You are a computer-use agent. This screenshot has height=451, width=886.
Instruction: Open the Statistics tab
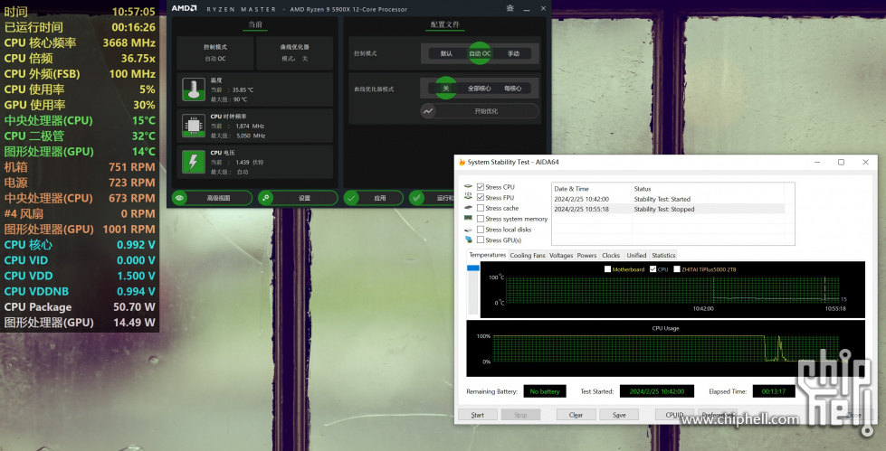click(663, 256)
